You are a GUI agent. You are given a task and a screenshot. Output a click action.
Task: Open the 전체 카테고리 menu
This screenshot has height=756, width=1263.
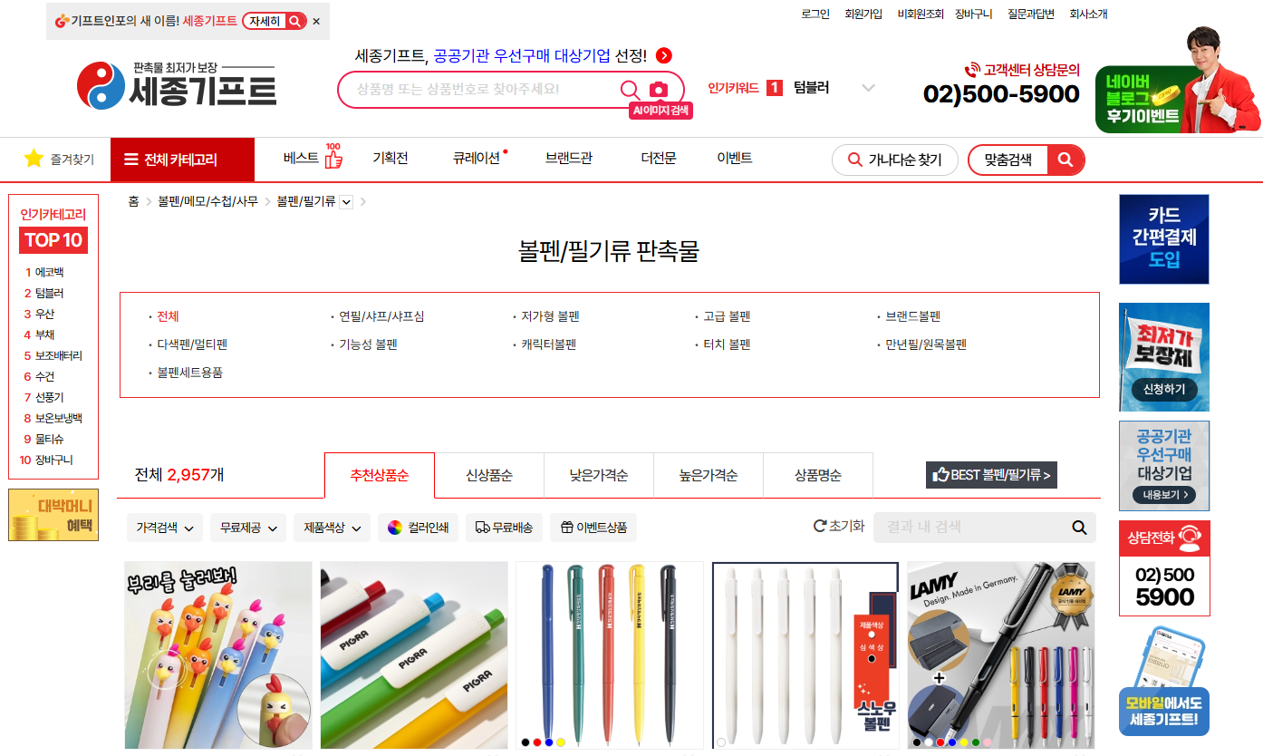coord(182,160)
